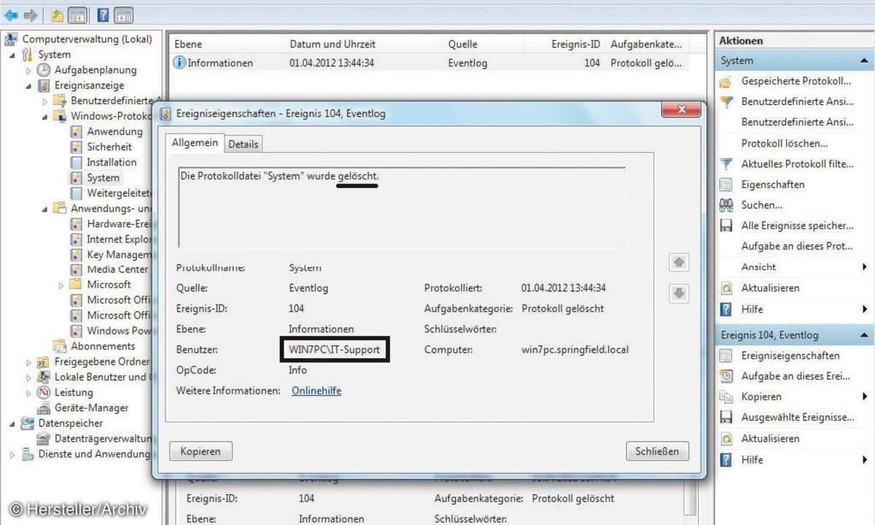Select the Sicherheit log
This screenshot has height=525, width=875.
pyautogui.click(x=109, y=147)
